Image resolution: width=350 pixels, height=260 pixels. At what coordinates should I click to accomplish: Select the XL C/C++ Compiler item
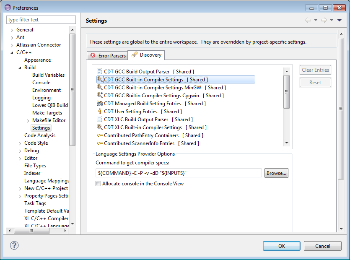point(47,218)
